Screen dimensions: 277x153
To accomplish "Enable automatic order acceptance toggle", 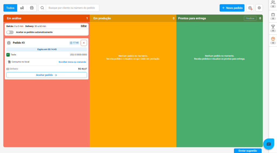I will click(10, 32).
